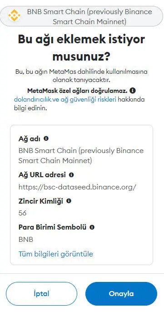Open info icon beside MetaMask özel ağları doğrulamaz

point(133,91)
